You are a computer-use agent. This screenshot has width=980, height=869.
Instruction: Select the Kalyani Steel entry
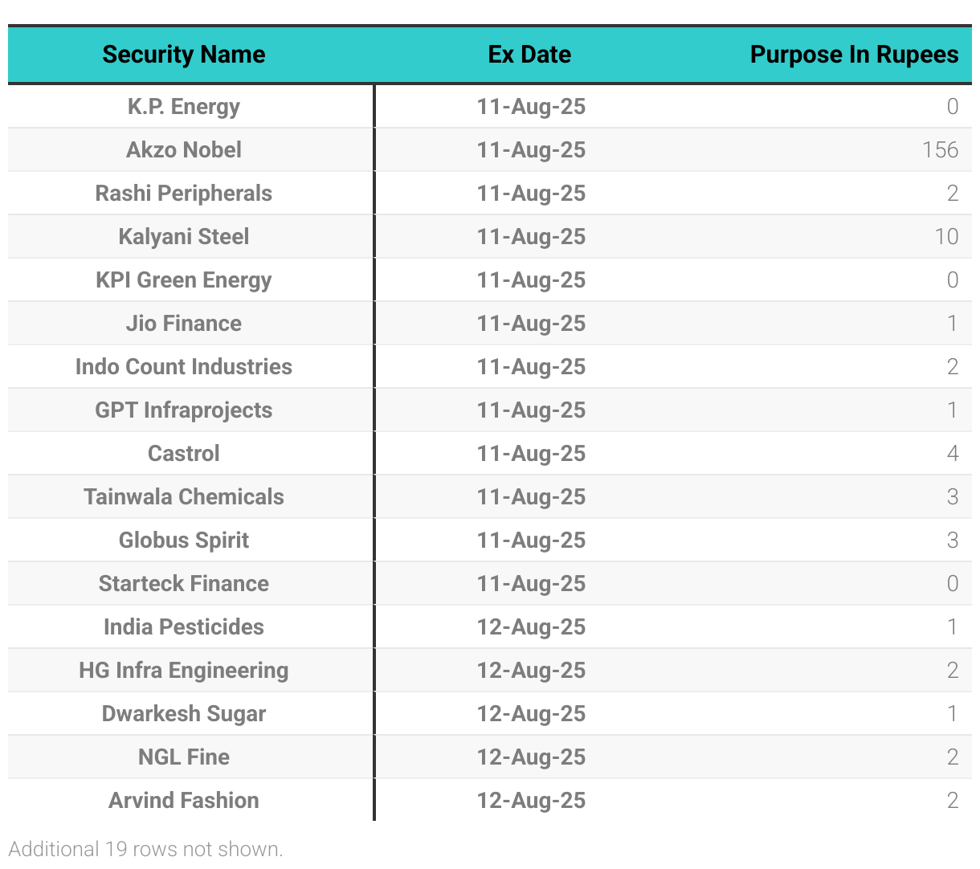[x=183, y=237]
